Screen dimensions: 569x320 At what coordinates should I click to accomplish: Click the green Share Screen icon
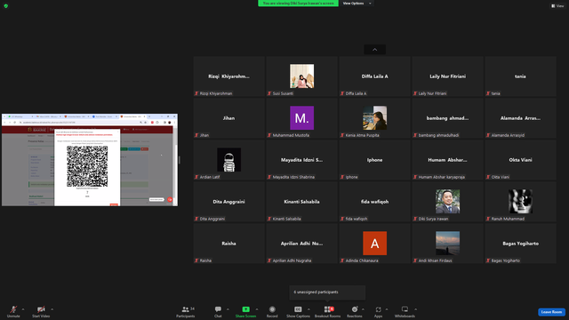click(245, 309)
